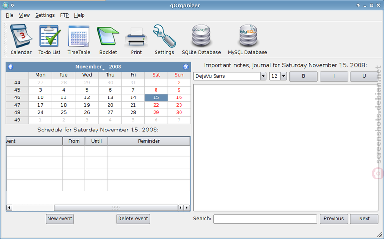The image size is (384, 239).
Task: Open the Booklet icon
Action: 108,39
